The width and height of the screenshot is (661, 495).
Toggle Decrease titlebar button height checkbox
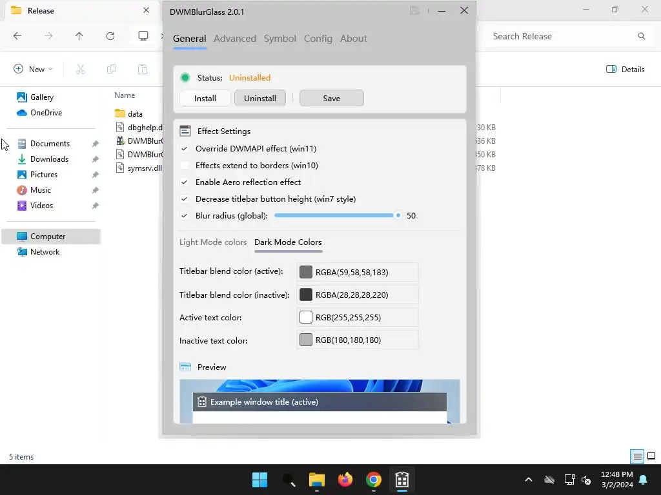[184, 199]
